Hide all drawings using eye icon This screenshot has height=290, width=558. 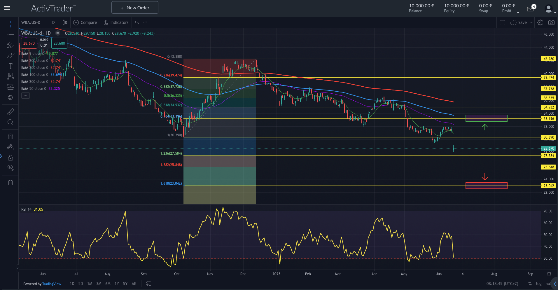click(x=11, y=168)
